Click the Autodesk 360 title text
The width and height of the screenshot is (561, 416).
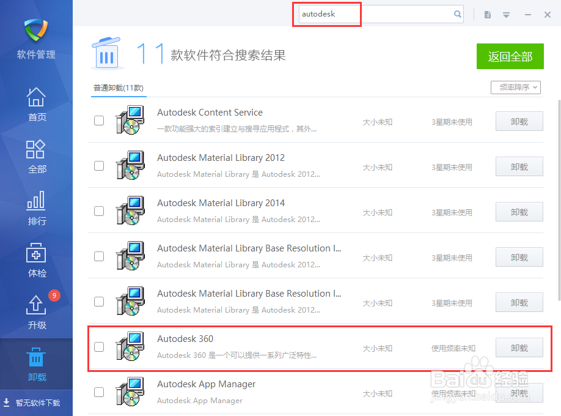(x=185, y=339)
